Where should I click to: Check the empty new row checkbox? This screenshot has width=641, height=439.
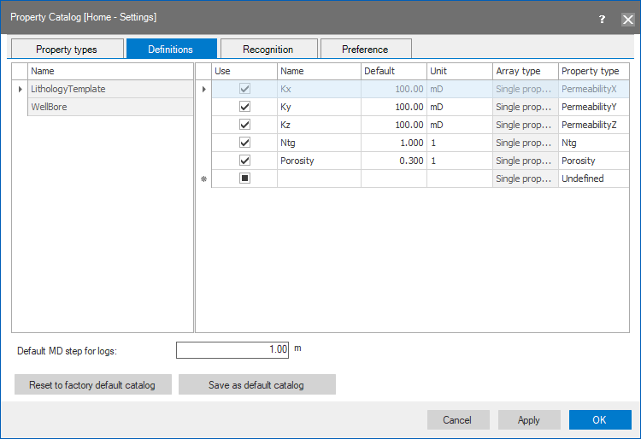244,179
